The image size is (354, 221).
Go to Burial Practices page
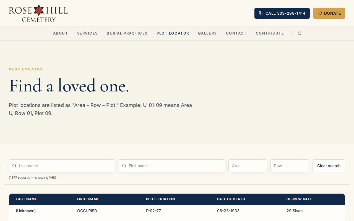pyautogui.click(x=127, y=33)
